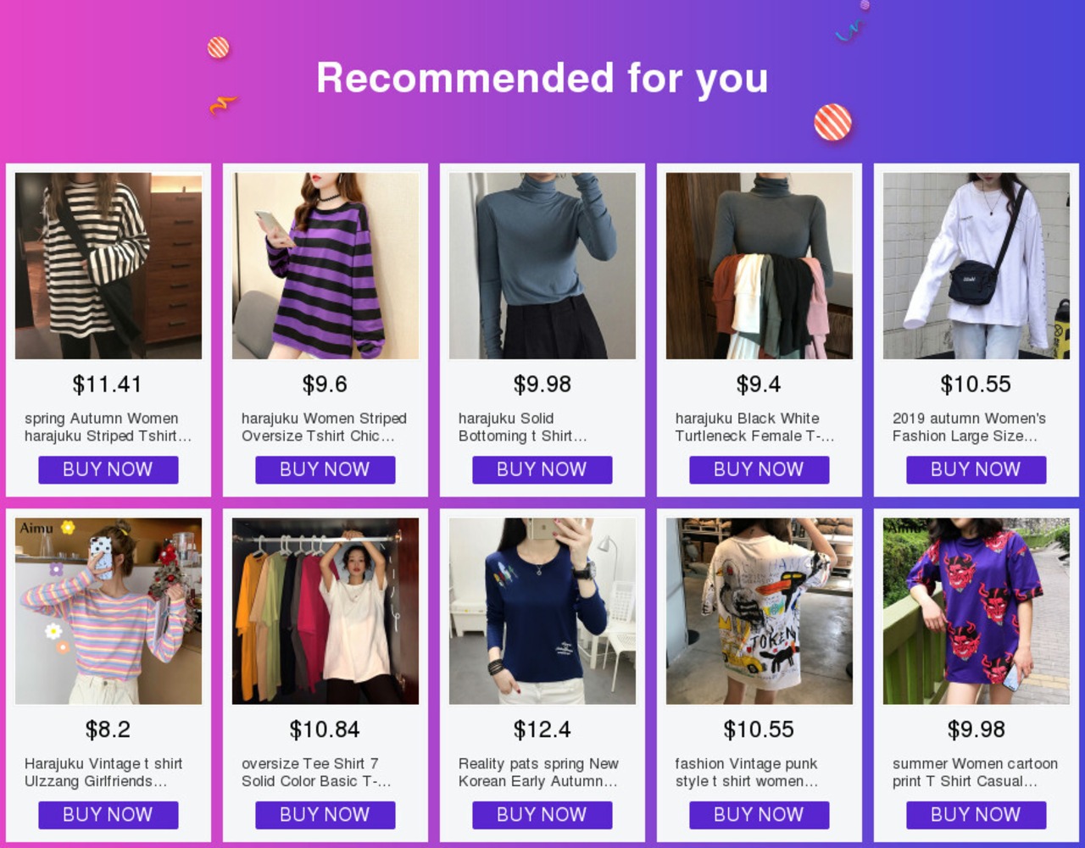View the blue turtleneck bottoming shirt photo
The height and width of the screenshot is (848, 1085).
coord(542,266)
